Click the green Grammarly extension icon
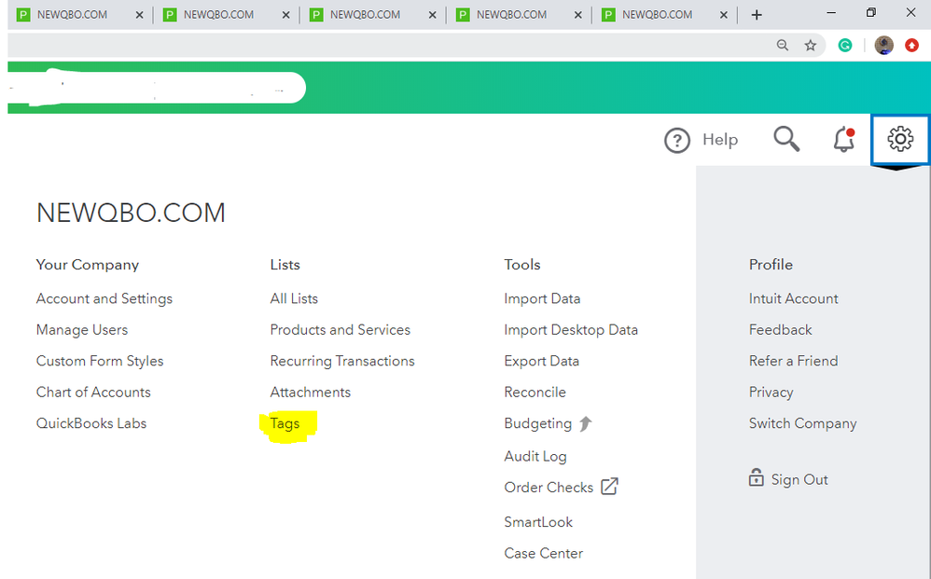 (x=845, y=45)
